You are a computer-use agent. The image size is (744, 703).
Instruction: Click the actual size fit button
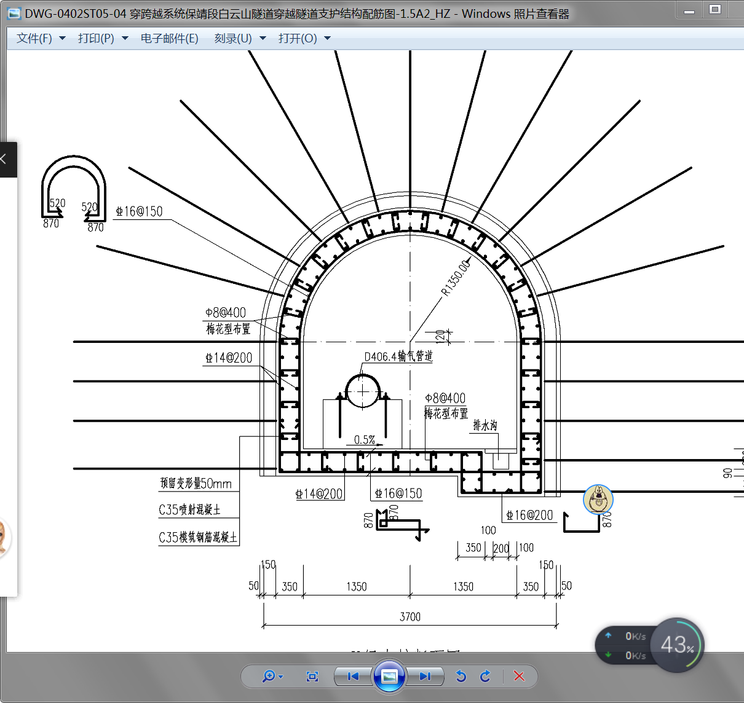pos(312,676)
